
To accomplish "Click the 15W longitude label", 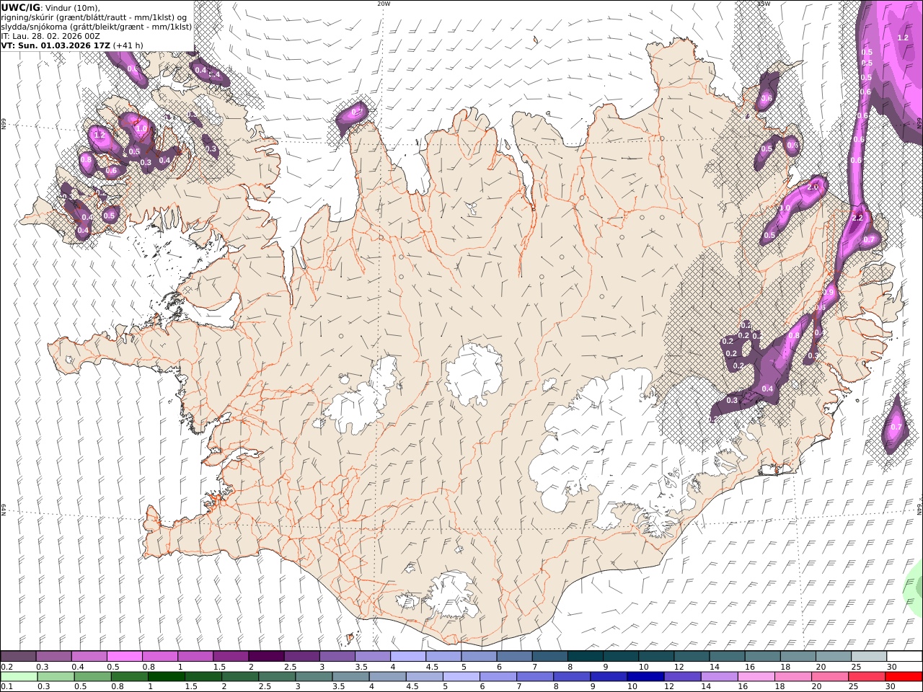I will (x=764, y=4).
